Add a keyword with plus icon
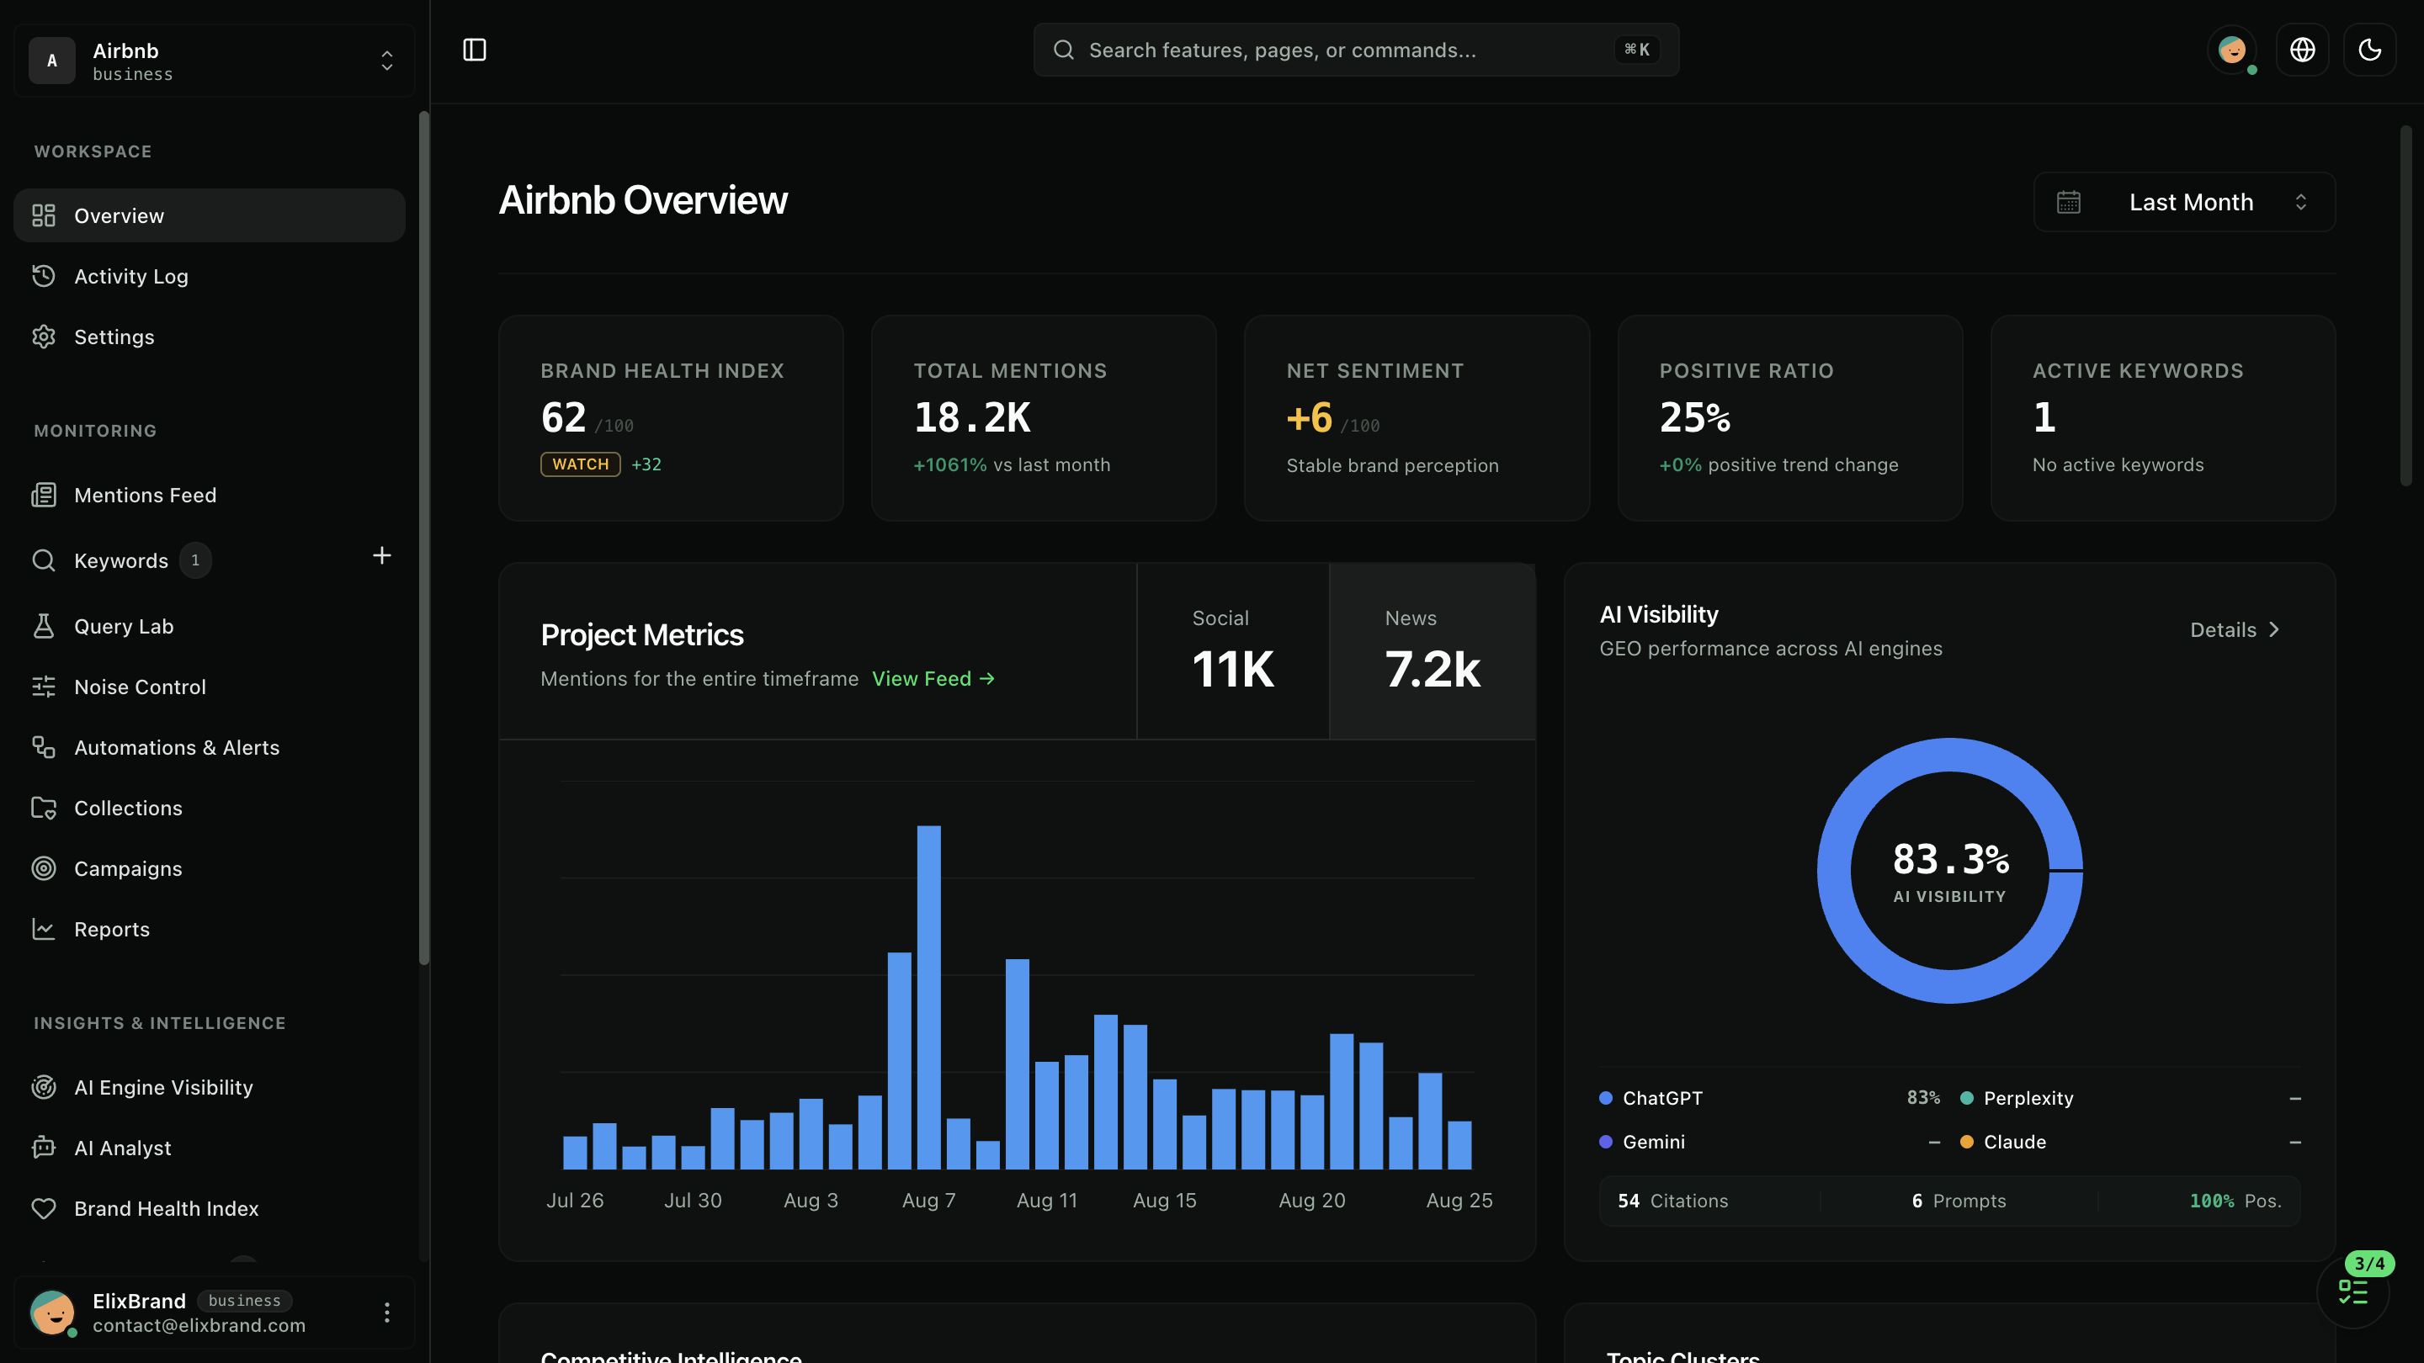This screenshot has height=1363, width=2424. click(381, 556)
